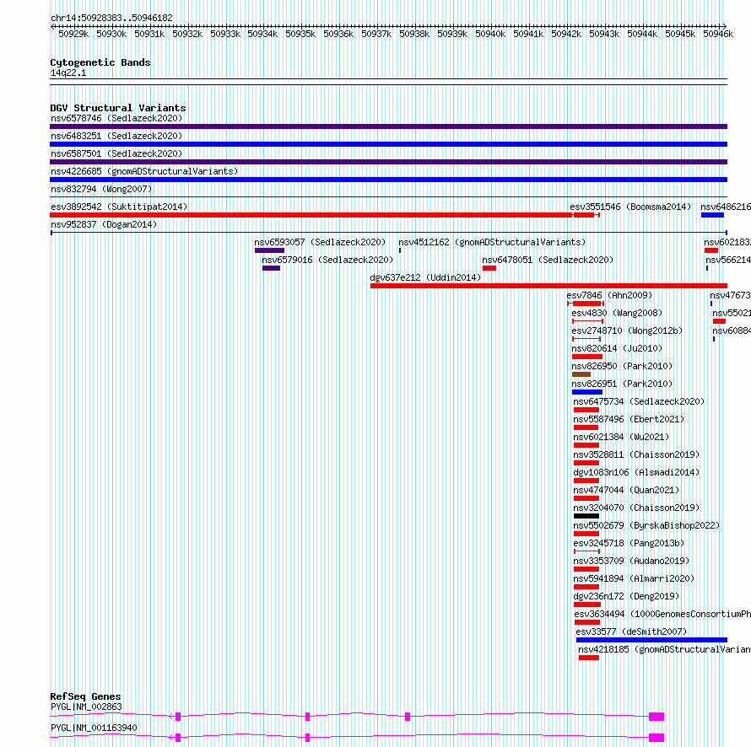This screenshot has width=751, height=747.
Task: Click nsv820614 (Ju2010) label
Action: tap(617, 348)
